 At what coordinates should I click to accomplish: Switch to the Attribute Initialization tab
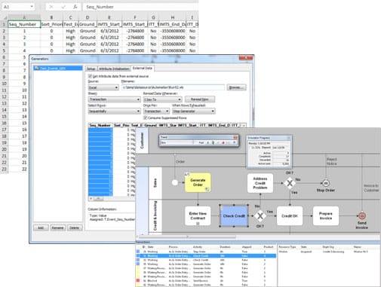pos(114,69)
